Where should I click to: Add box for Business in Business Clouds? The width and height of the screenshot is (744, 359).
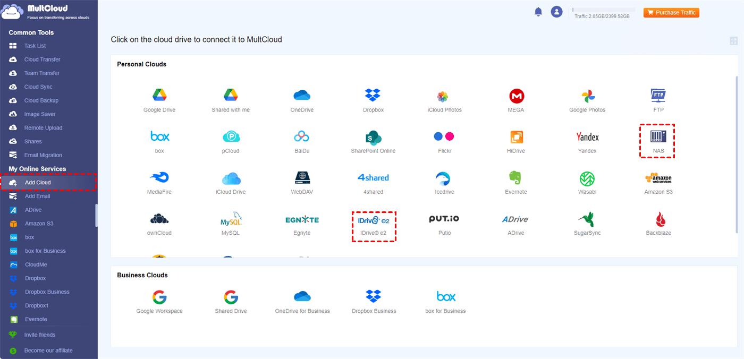tap(445, 296)
